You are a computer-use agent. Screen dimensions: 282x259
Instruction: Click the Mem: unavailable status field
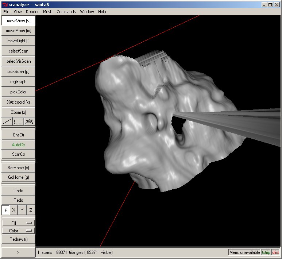pyautogui.click(x=244, y=252)
